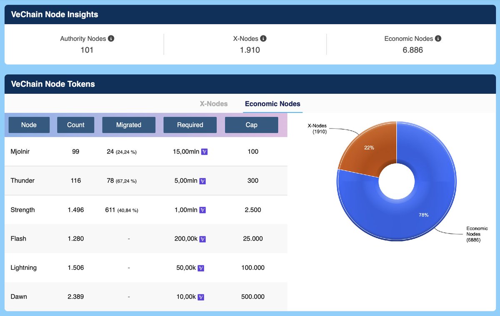
Task: Sort by the Node column header
Action: click(x=29, y=125)
